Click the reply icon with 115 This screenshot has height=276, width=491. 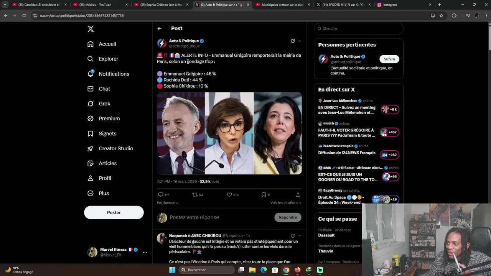(x=164, y=195)
